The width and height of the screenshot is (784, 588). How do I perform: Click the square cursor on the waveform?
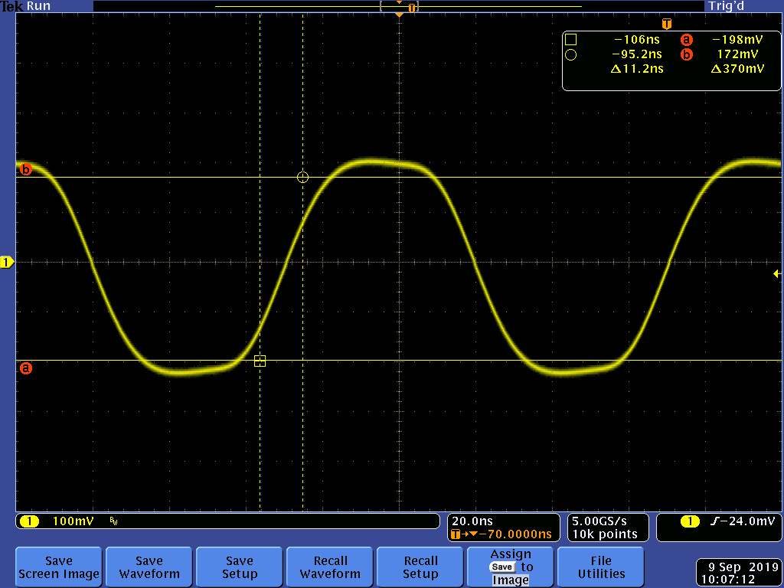click(x=260, y=361)
